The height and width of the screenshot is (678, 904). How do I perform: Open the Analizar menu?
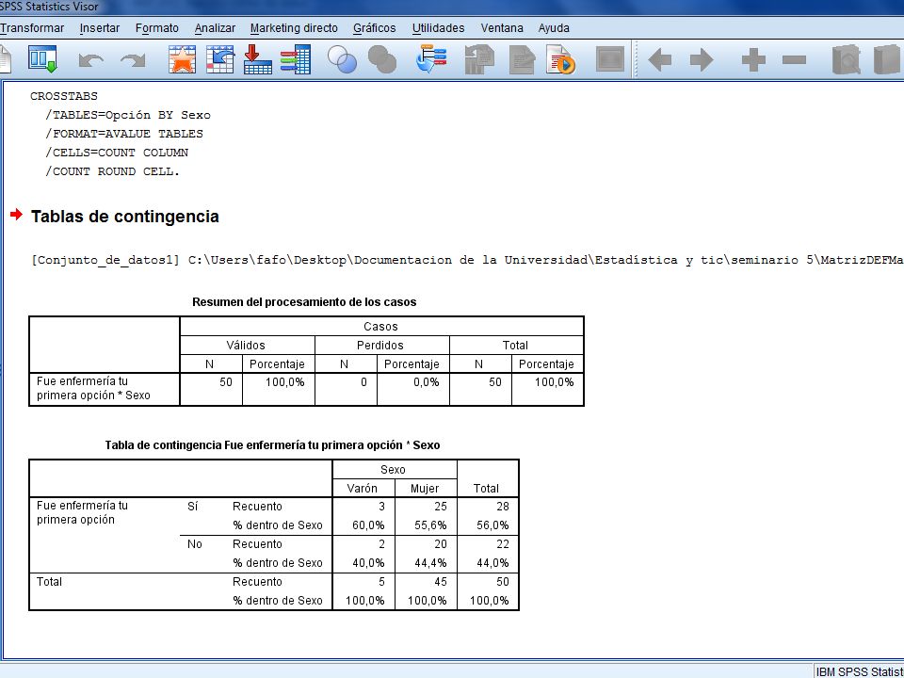point(215,27)
